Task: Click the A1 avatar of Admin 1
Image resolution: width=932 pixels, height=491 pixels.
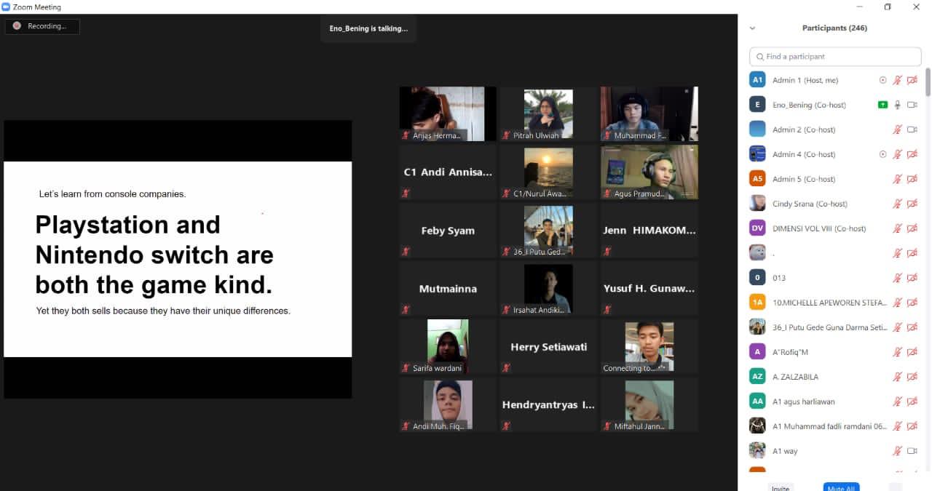Action: coord(757,80)
